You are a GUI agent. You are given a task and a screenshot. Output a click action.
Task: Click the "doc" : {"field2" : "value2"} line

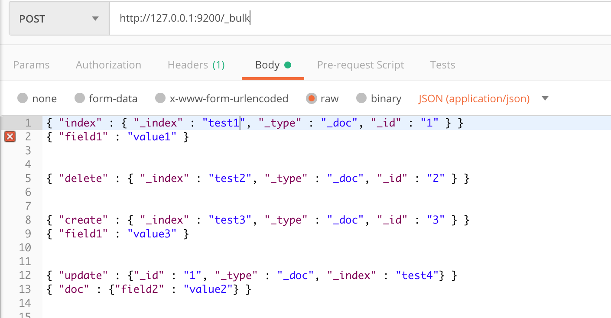tap(149, 289)
